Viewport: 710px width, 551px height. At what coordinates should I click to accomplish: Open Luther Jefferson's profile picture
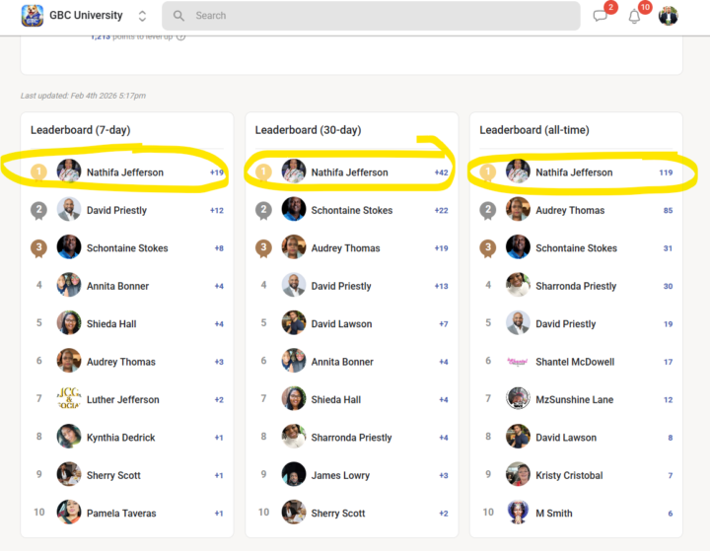tap(69, 399)
